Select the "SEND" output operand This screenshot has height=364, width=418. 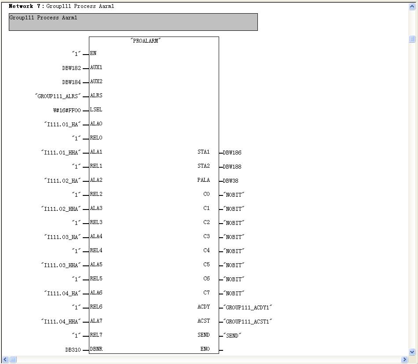232,336
